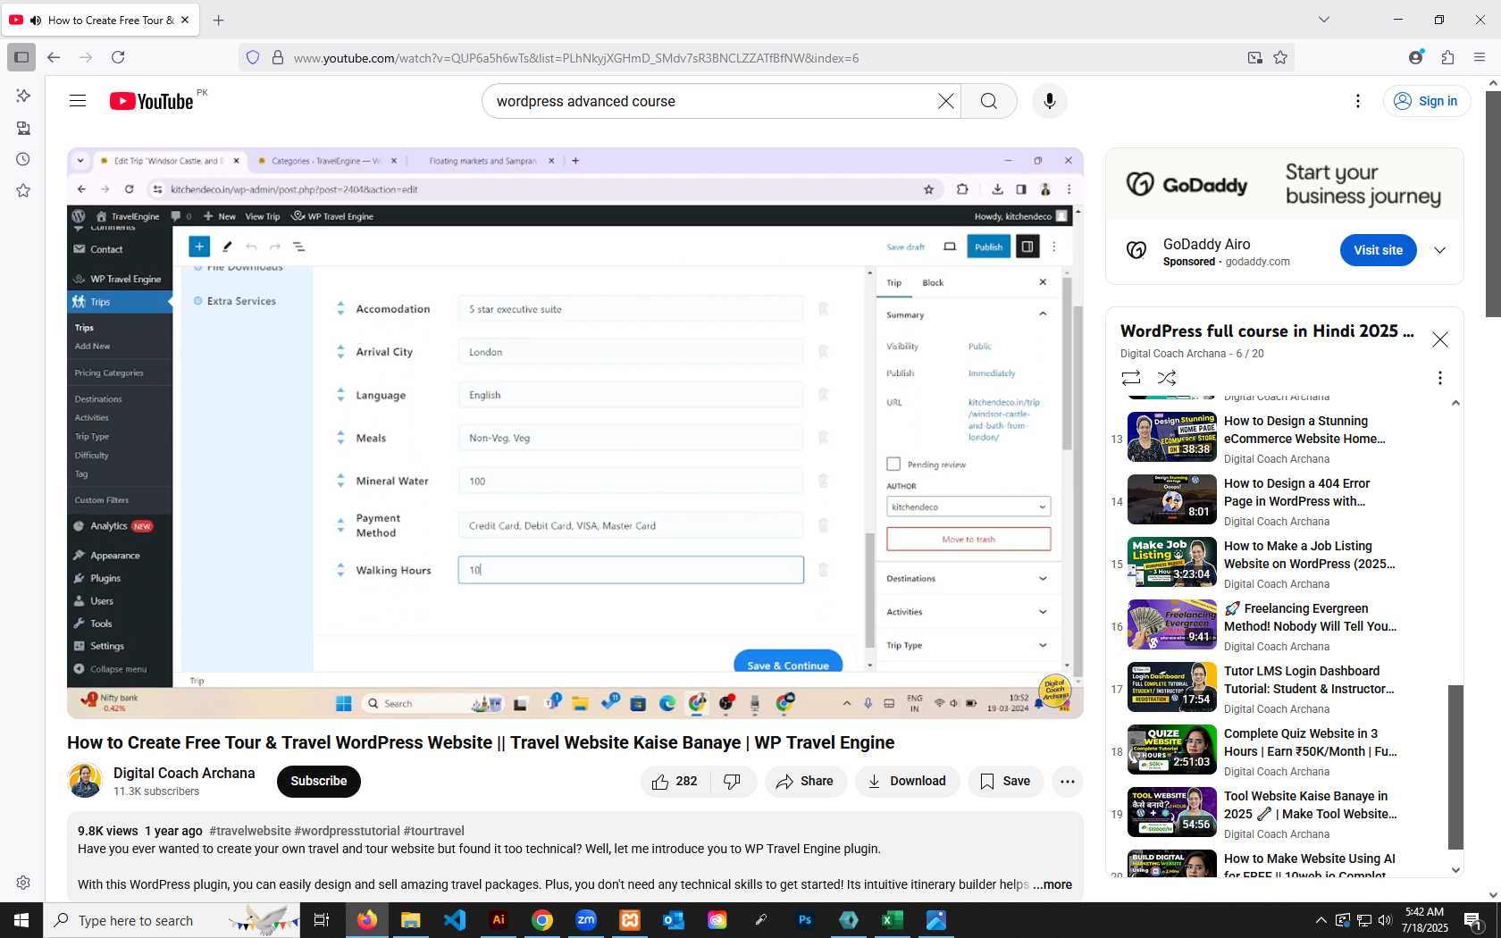The width and height of the screenshot is (1501, 938).
Task: Open the kitchendeco author dropdown in video
Action: 969,507
